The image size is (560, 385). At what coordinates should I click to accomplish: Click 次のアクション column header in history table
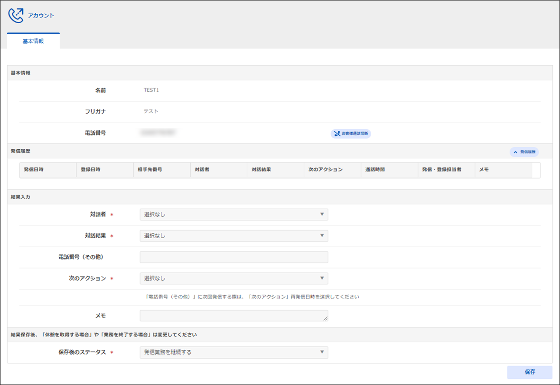click(332, 170)
